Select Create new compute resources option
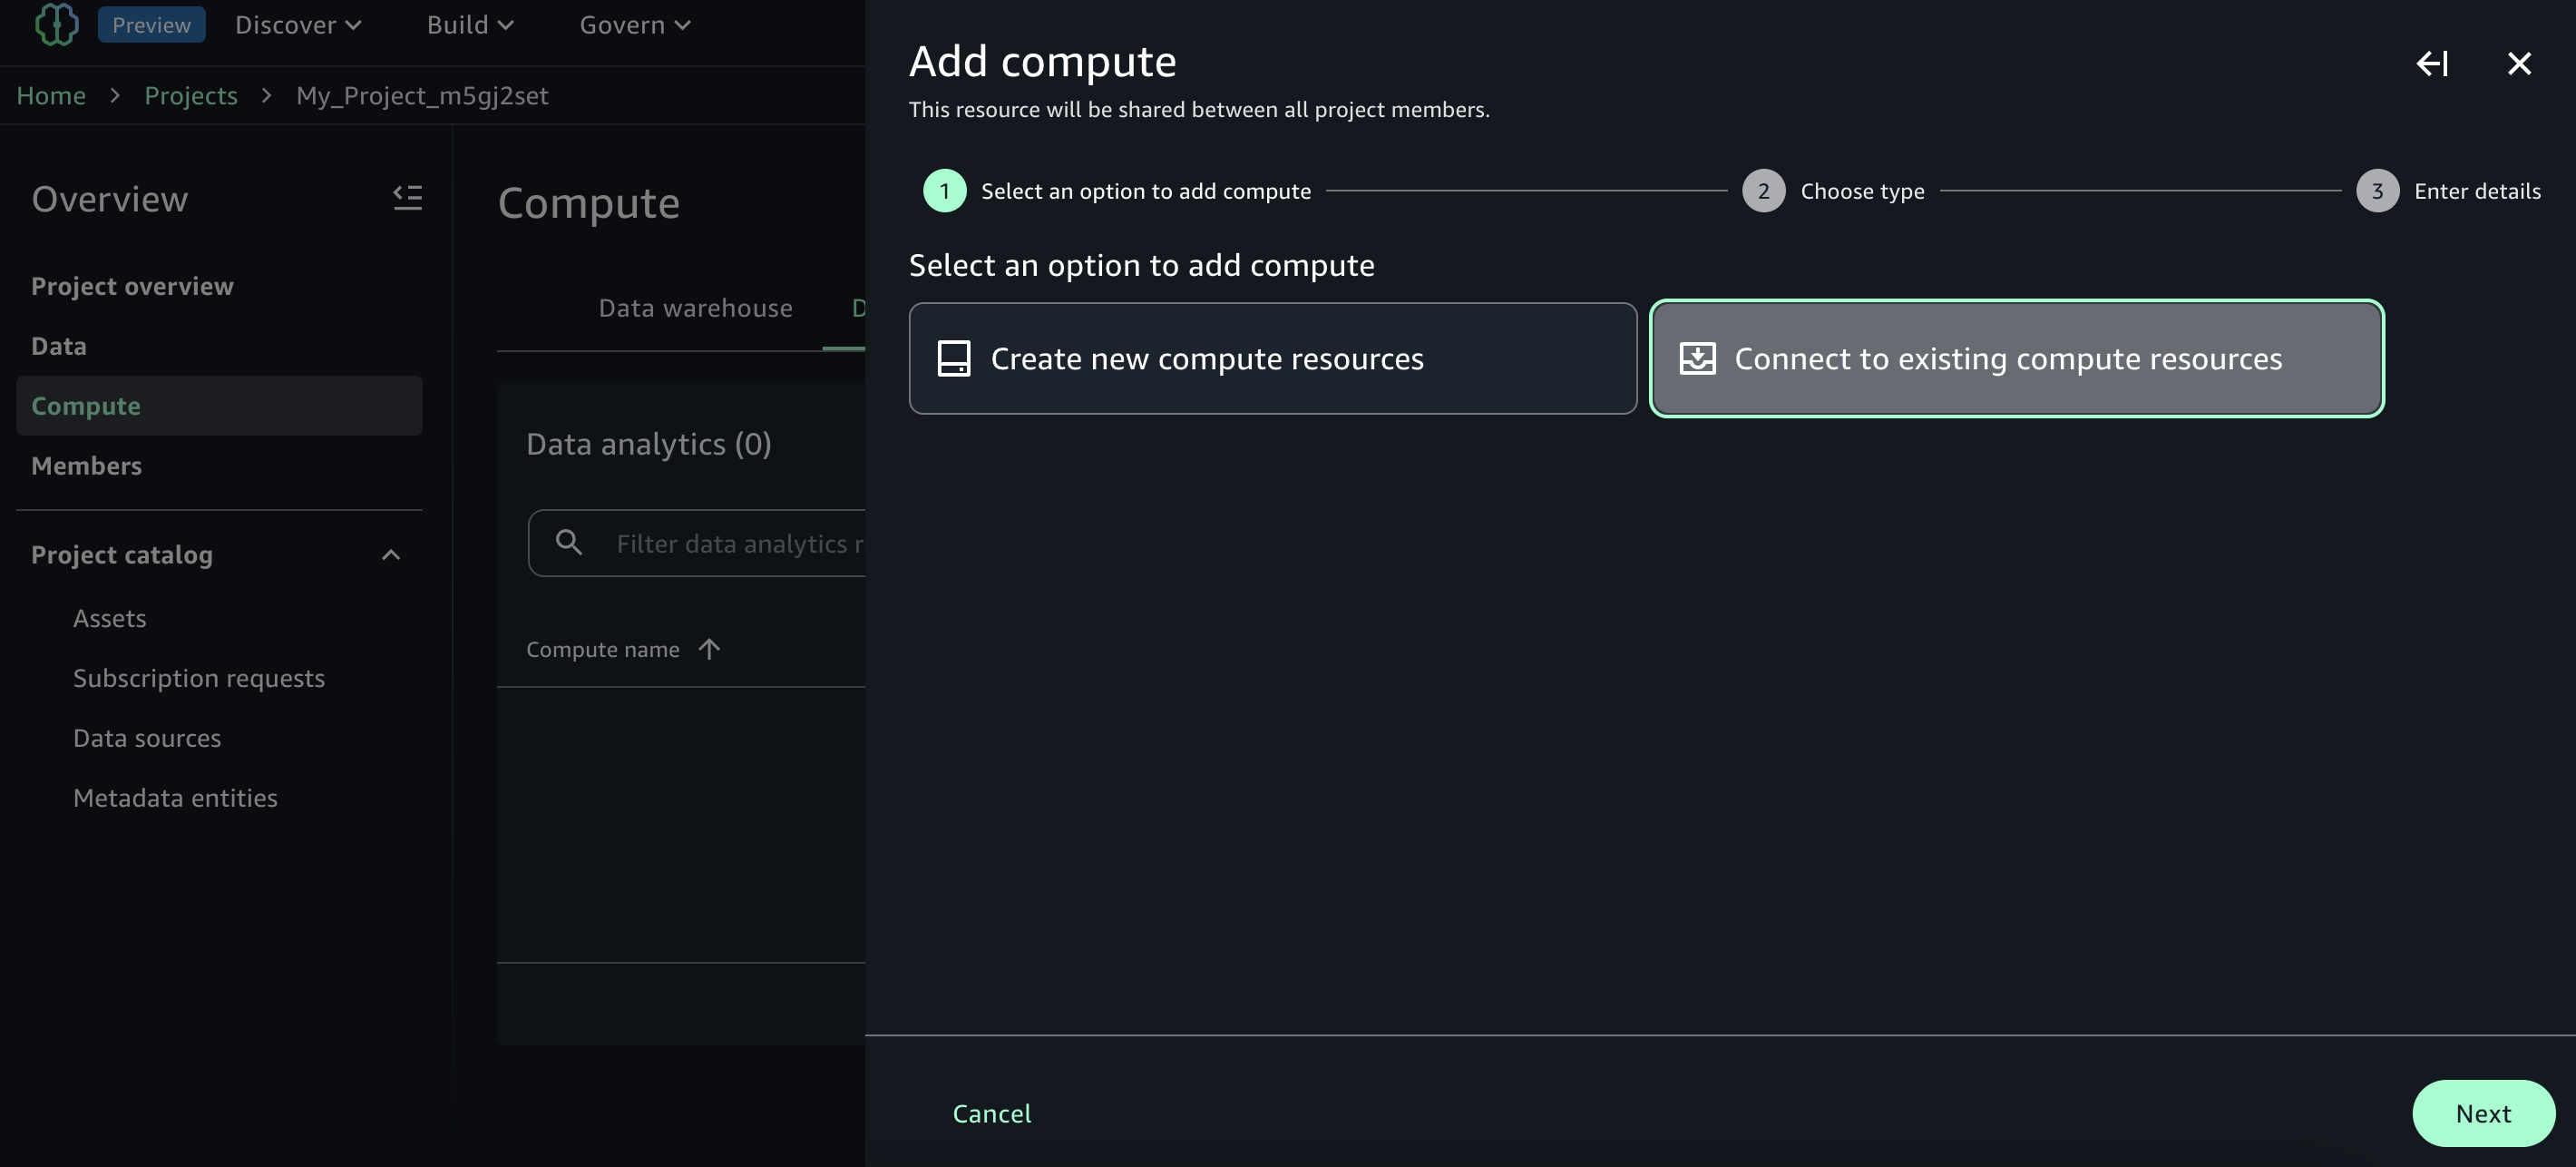Viewport: 2576px width, 1167px height. (x=1272, y=358)
